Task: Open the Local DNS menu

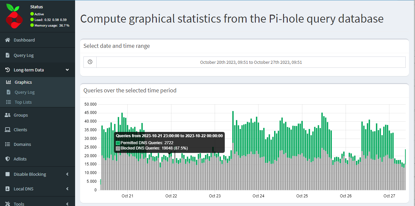Action: click(x=38, y=189)
